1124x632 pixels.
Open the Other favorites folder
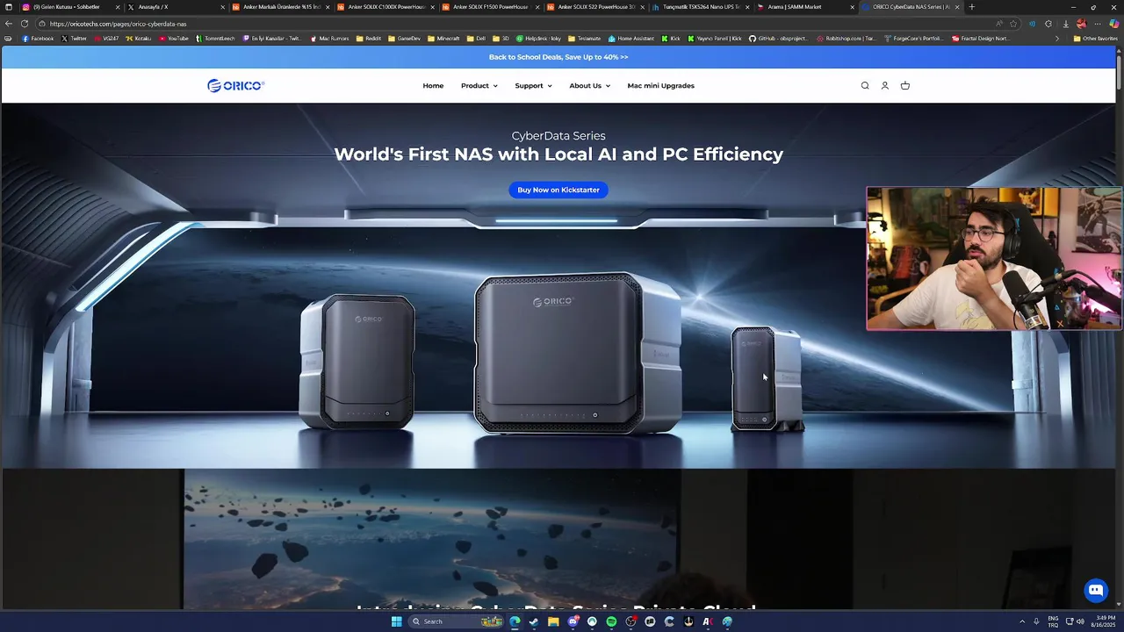1095,39
